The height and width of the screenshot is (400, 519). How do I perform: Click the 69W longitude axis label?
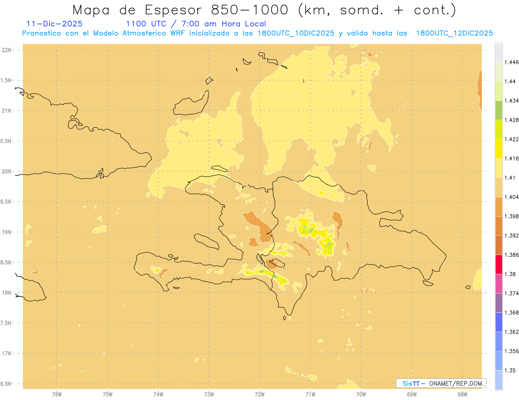tap(412, 394)
